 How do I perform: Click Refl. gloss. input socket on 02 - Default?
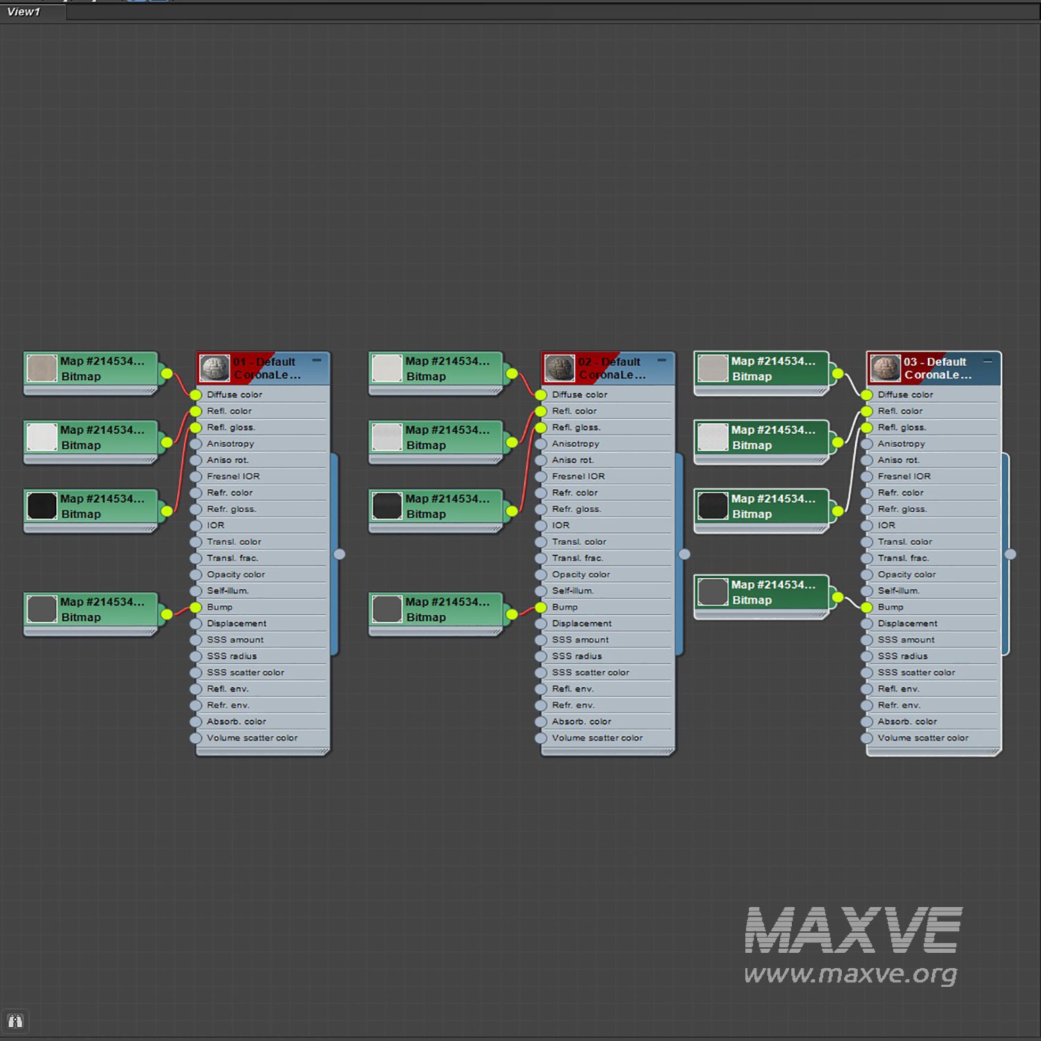click(541, 428)
